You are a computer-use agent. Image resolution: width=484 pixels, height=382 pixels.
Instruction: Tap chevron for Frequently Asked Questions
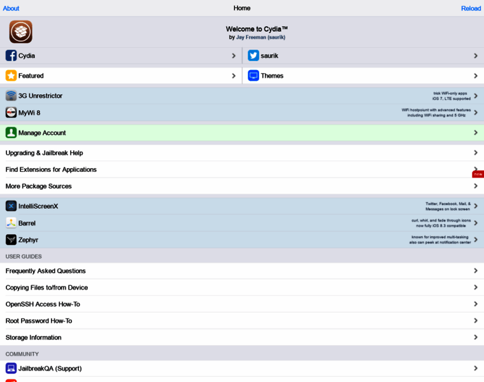pyautogui.click(x=476, y=271)
